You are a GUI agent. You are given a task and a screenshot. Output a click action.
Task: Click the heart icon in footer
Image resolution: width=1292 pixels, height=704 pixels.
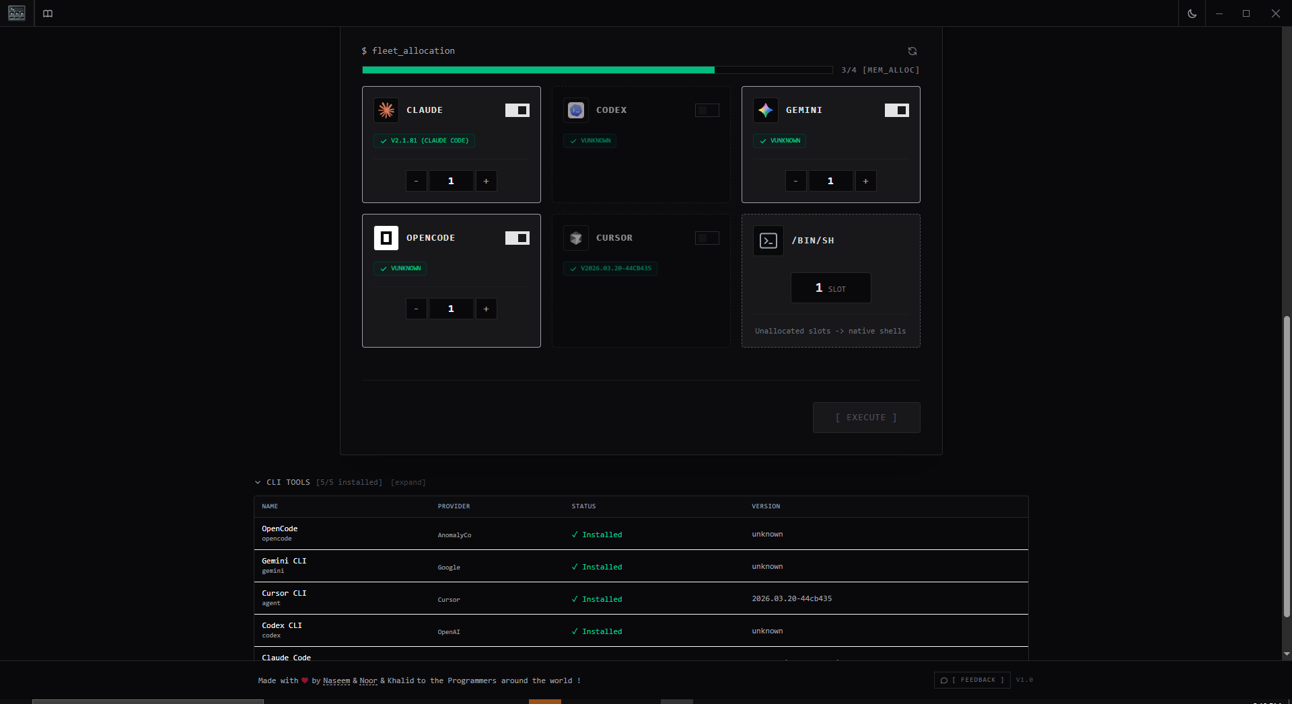pos(305,680)
